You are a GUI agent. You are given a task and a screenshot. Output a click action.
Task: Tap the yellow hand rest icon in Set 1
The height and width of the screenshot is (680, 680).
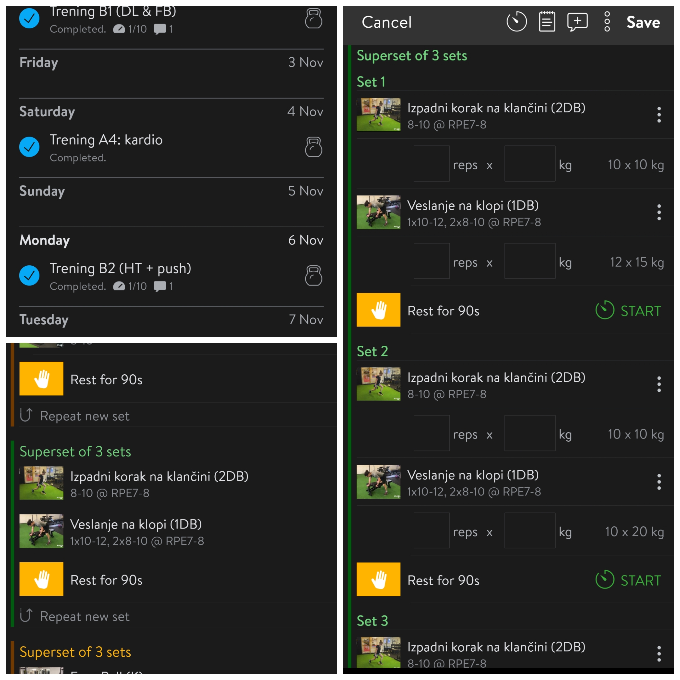tap(378, 310)
